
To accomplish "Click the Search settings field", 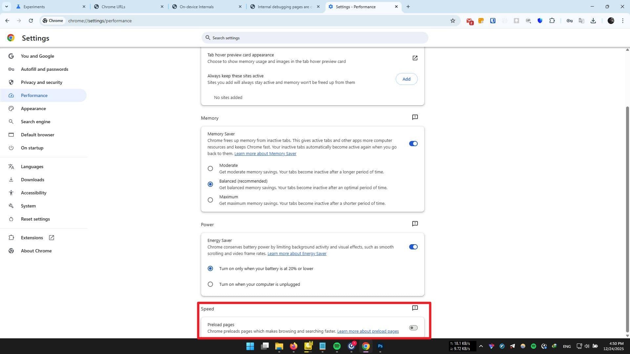I will pyautogui.click(x=315, y=38).
